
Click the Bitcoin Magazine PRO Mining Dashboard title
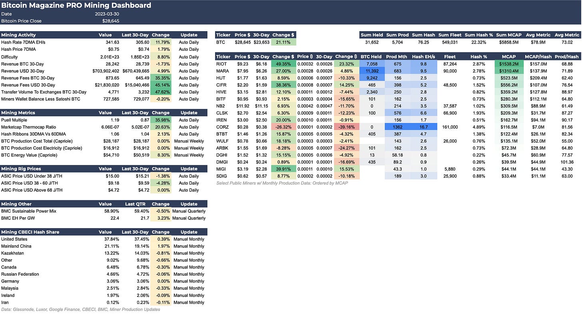click(x=76, y=5)
